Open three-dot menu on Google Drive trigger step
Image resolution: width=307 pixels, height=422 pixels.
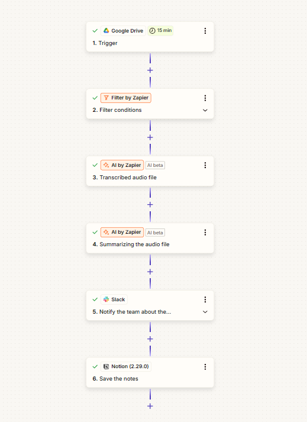205,31
